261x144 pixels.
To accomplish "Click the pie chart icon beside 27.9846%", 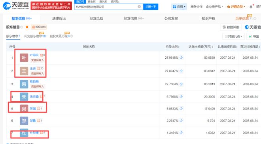I will click(x=181, y=58).
